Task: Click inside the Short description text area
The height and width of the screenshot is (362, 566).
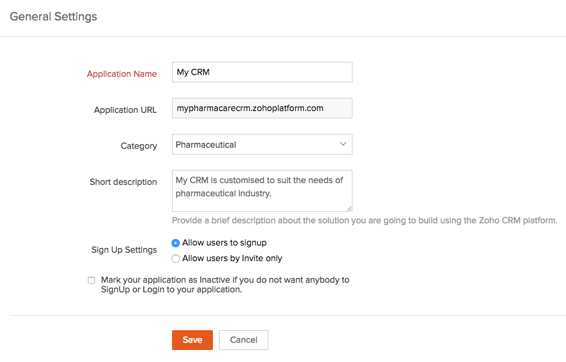Action: (x=262, y=190)
